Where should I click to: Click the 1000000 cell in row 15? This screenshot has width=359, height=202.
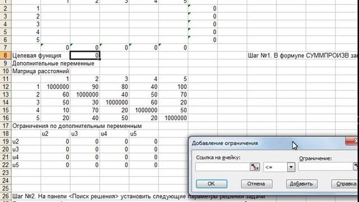click(144, 110)
